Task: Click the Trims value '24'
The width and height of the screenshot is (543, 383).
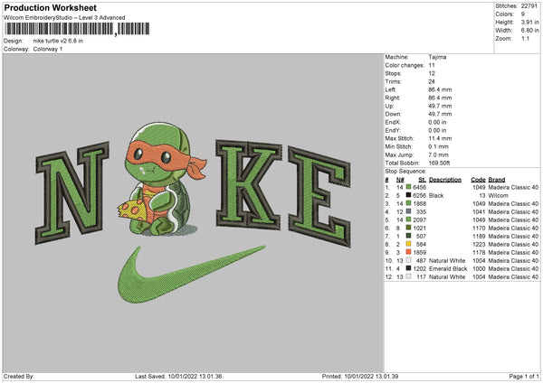Action: [x=432, y=81]
